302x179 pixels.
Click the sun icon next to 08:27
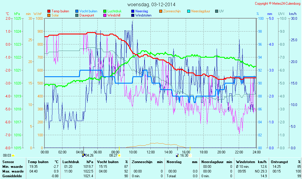pyautogui.click(x=120, y=155)
